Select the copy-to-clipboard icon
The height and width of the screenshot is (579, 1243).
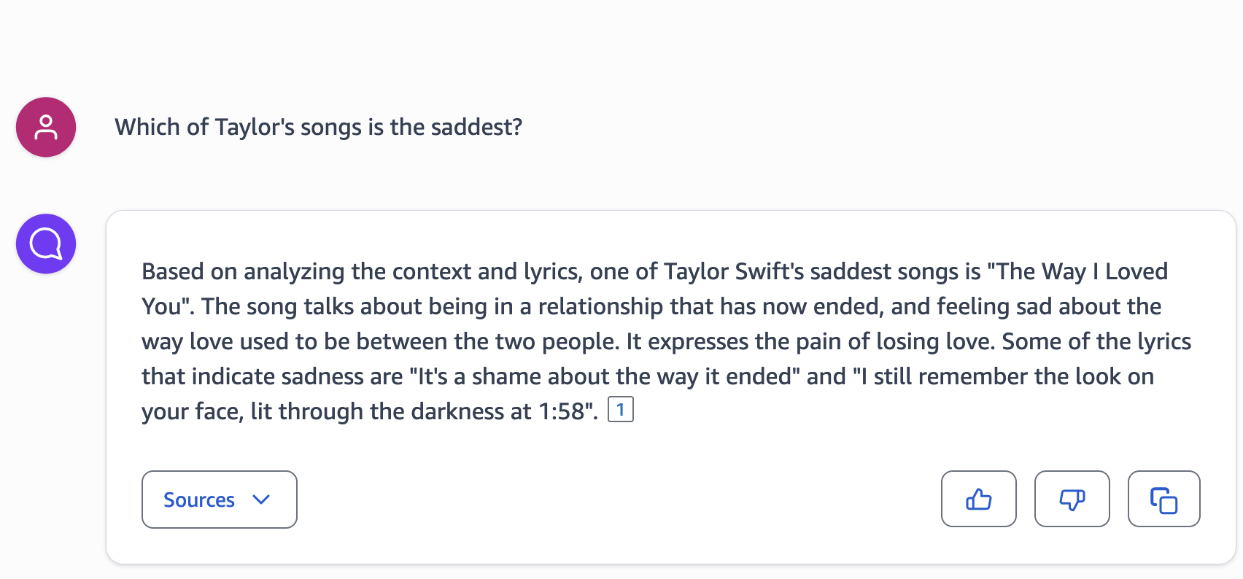(1163, 500)
